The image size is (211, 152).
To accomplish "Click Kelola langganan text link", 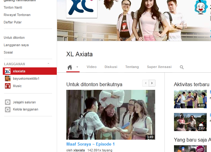I will pos(26,110).
